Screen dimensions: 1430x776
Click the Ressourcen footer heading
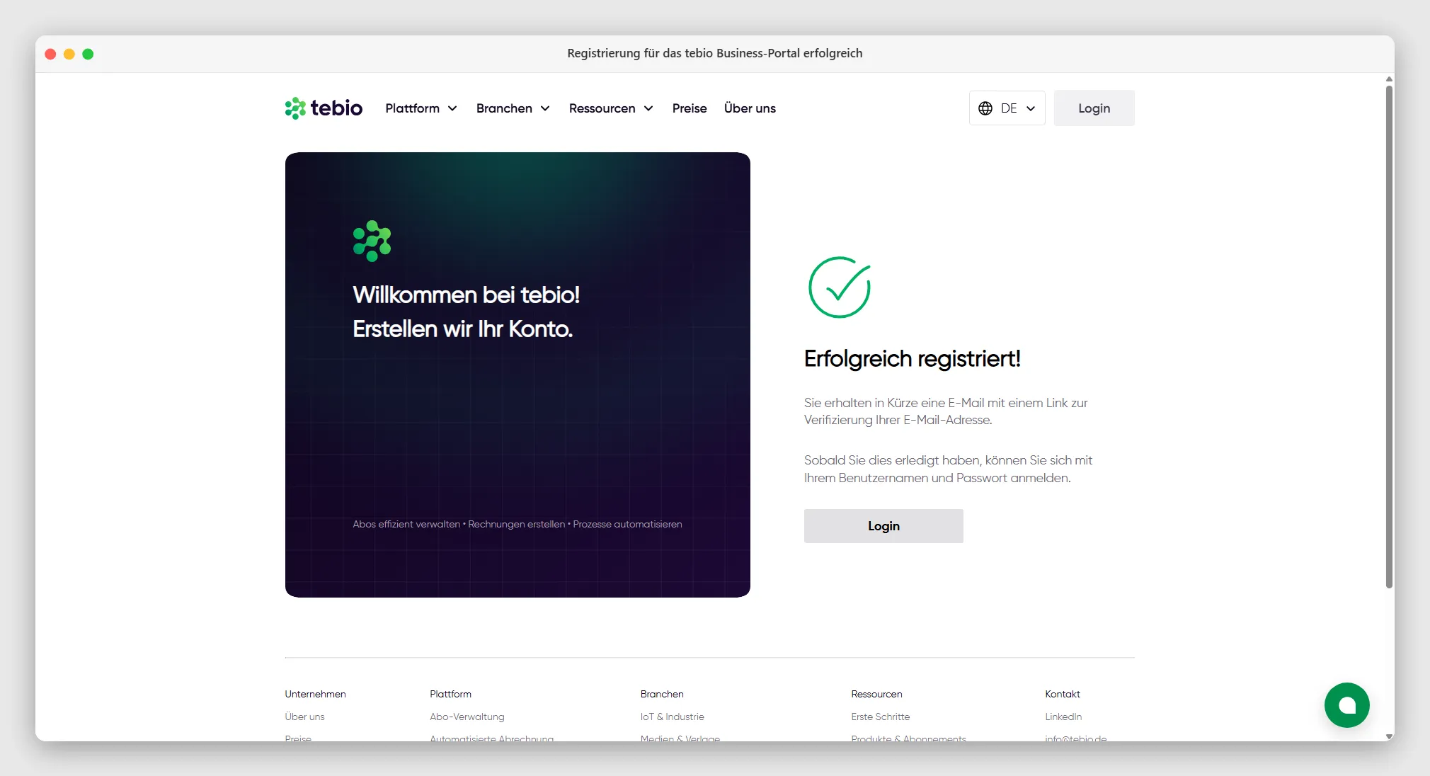coord(876,694)
